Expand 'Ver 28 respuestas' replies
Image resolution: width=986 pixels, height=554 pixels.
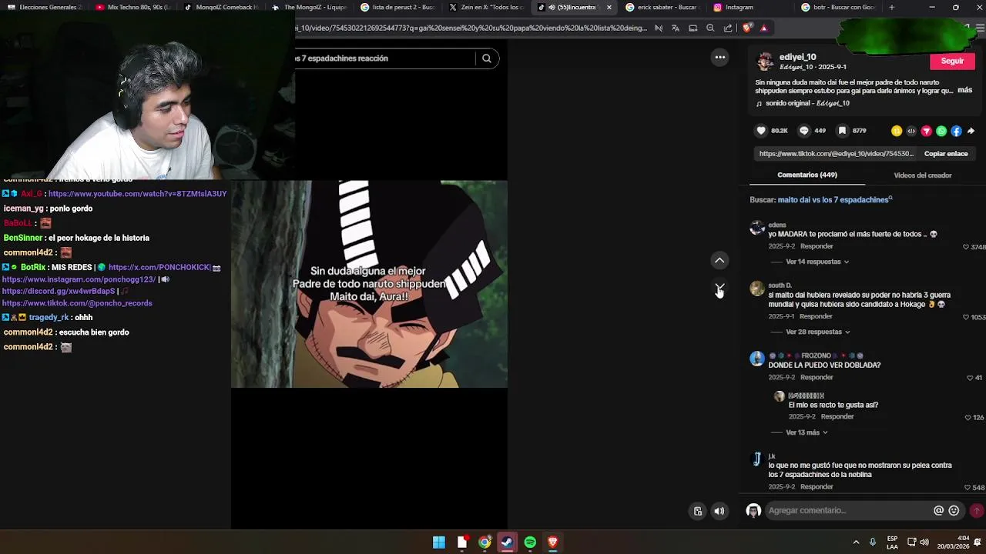[818, 332]
